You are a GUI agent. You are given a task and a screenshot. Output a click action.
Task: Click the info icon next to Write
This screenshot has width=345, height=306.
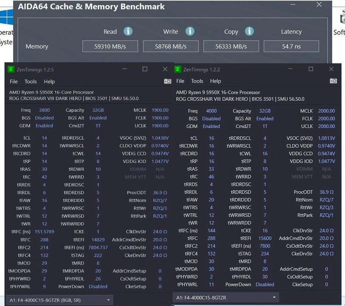(x=190, y=31)
